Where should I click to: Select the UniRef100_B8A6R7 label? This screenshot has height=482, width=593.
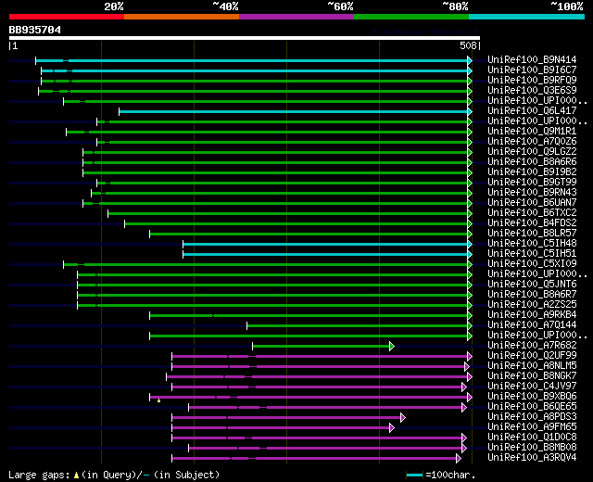[x=532, y=295]
